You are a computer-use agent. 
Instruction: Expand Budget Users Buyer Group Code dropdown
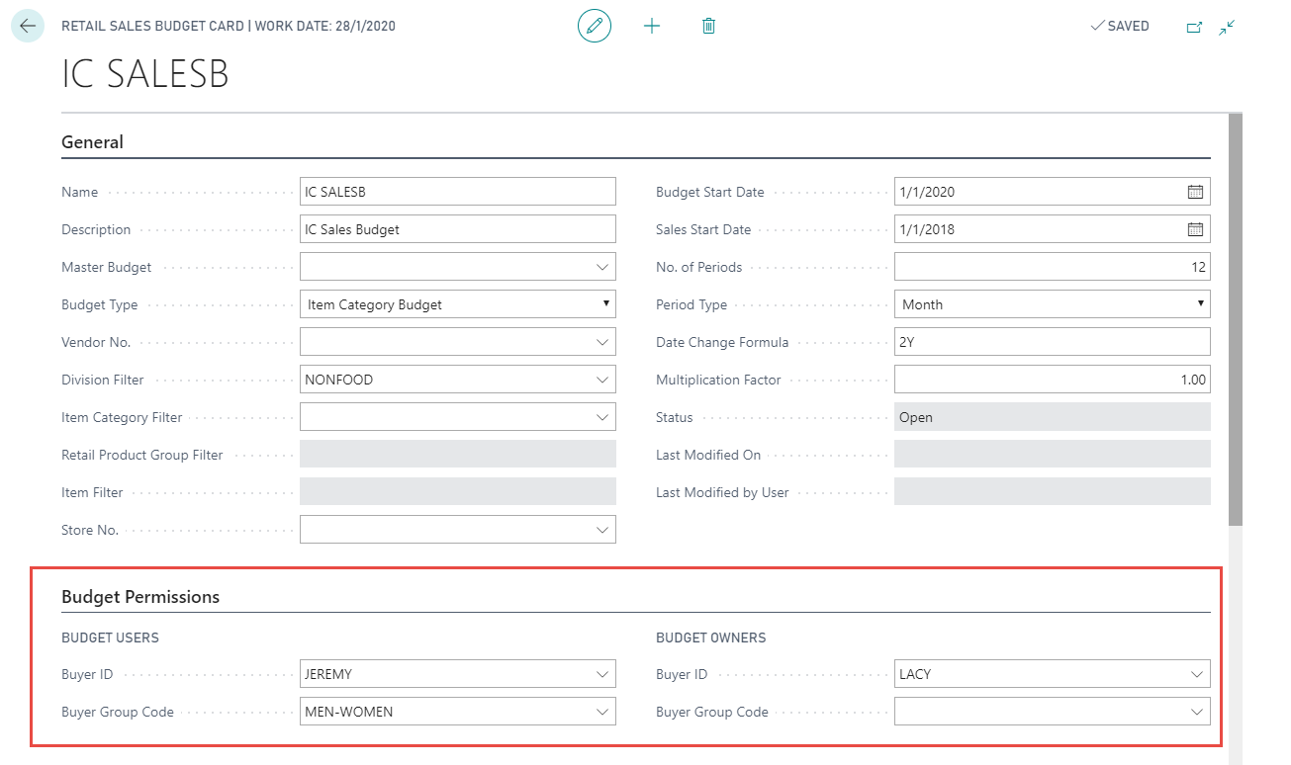coord(602,712)
